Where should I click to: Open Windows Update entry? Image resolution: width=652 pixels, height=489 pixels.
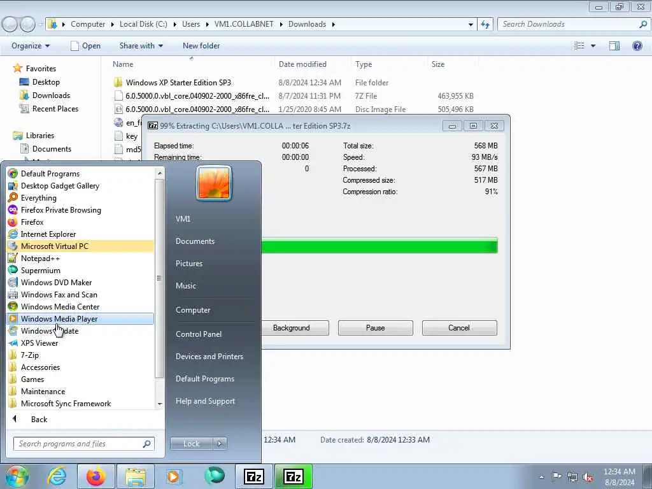coord(50,331)
